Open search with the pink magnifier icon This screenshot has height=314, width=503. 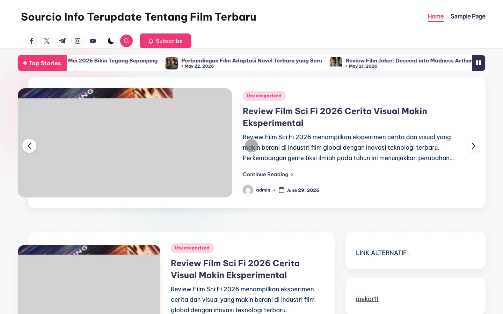click(x=126, y=41)
